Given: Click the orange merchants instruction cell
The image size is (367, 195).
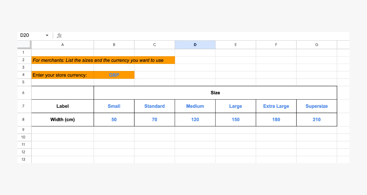Looking at the screenshot, I should [x=103, y=60].
